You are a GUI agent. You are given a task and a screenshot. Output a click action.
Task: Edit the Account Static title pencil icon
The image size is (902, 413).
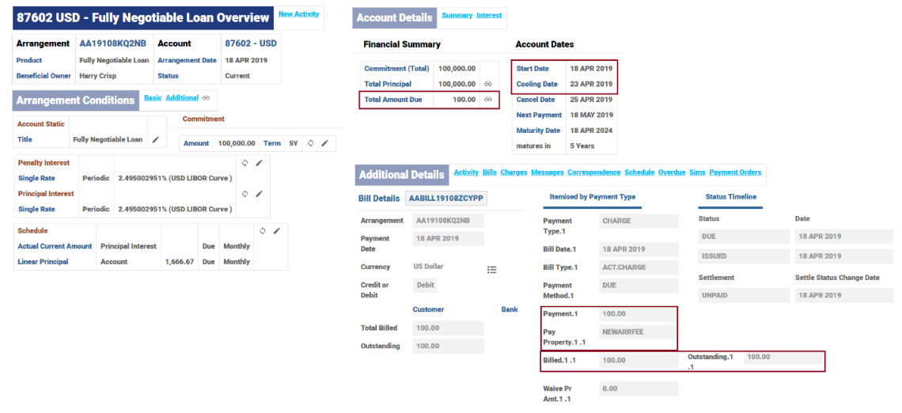tap(156, 140)
